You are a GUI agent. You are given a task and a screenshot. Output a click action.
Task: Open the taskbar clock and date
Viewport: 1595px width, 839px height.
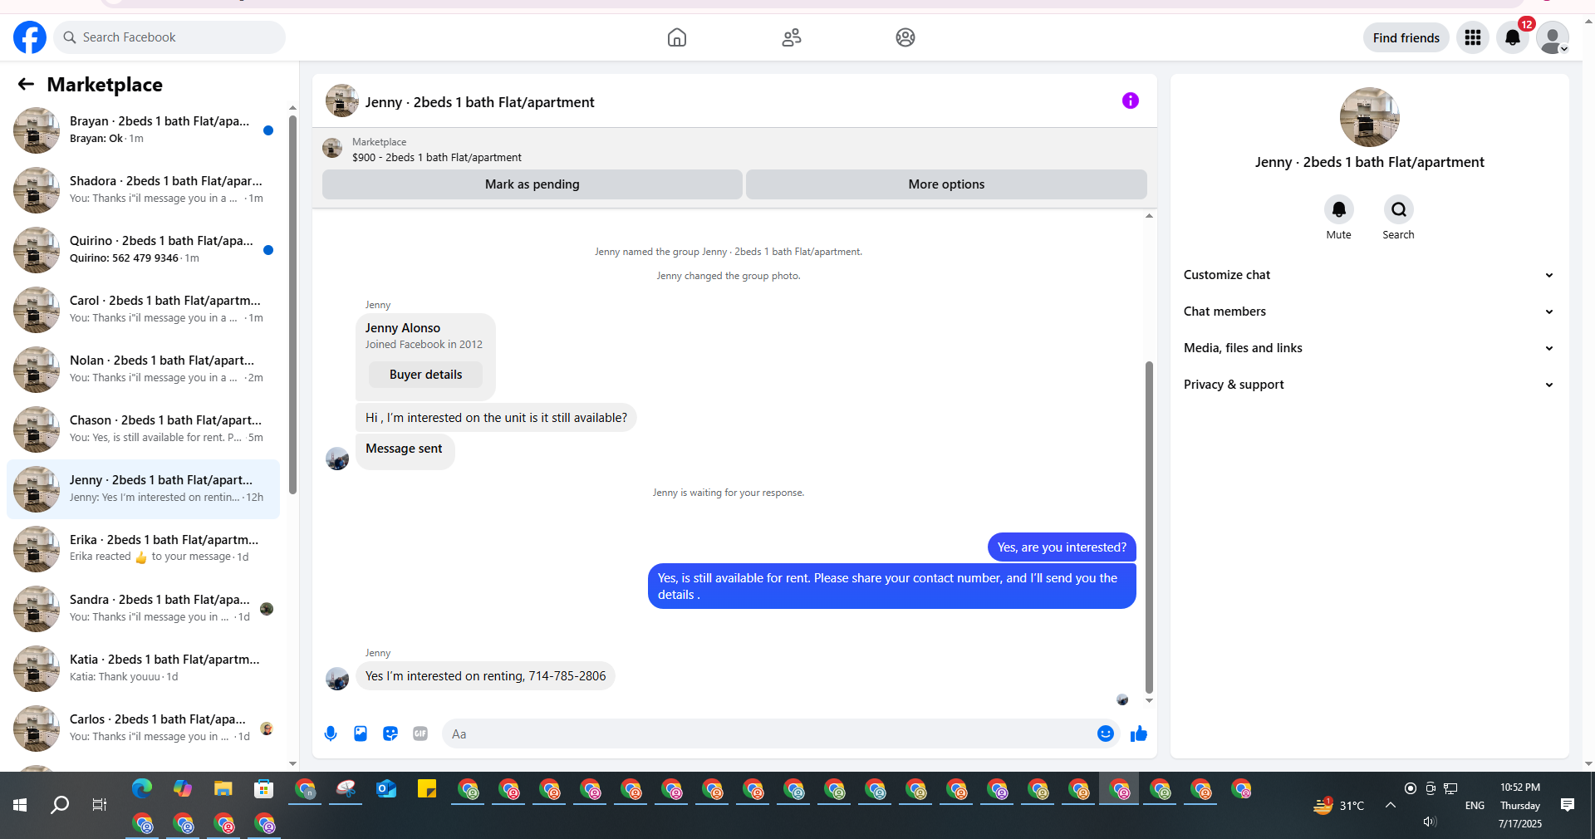pyautogui.click(x=1520, y=805)
